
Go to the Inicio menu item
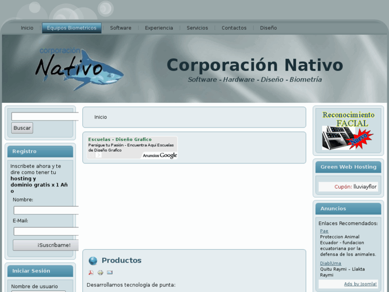pyautogui.click(x=27, y=28)
